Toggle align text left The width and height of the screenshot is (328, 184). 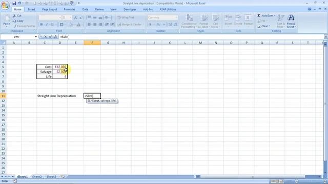[x=89, y=25]
